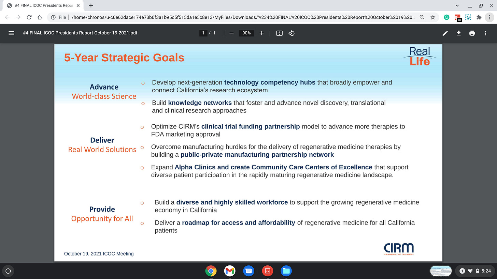Open a new browser tab
This screenshot has width=497, height=279.
pyautogui.click(x=91, y=6)
